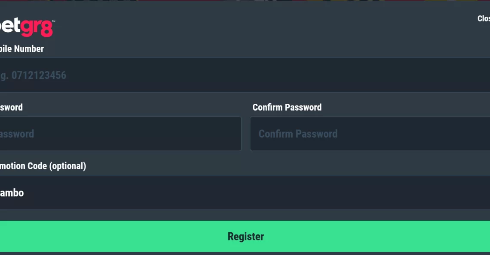The image size is (490, 255).
Task: Select the Password input field
Action: (x=121, y=134)
